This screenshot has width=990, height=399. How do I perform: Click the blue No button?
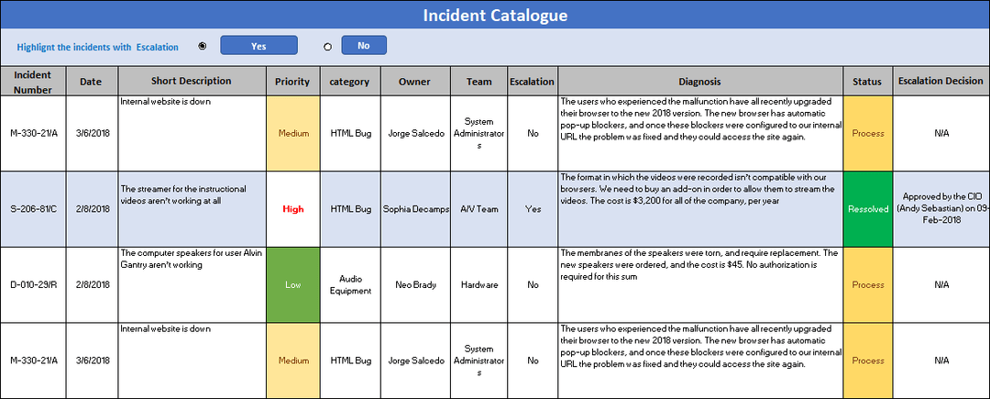tap(364, 45)
